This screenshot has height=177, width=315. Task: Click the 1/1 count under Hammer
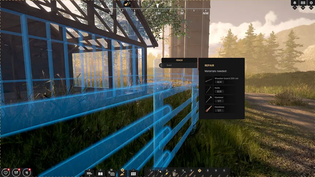(x=219, y=101)
